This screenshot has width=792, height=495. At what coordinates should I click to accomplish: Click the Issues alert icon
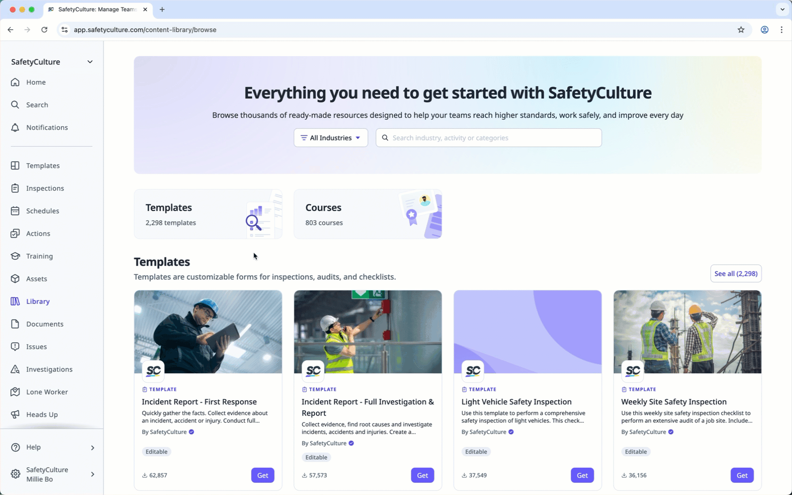click(15, 346)
